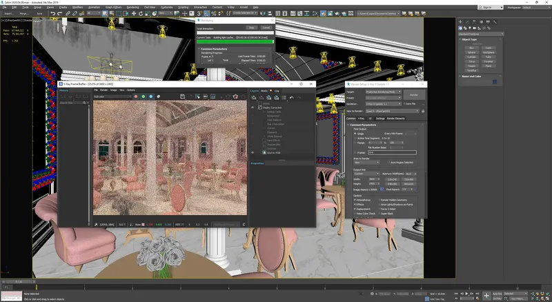Toggle Track Mouse while rendering in Frame Buffer
This screenshot has width=552, height=302.
pos(198,97)
